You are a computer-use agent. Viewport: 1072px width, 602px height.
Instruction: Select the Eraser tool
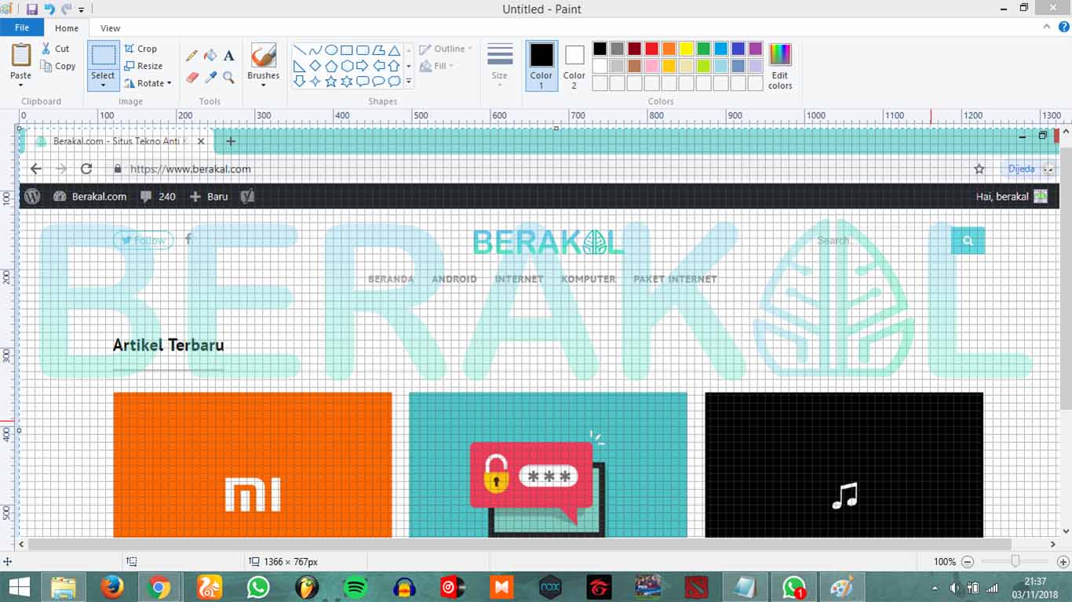(x=191, y=78)
